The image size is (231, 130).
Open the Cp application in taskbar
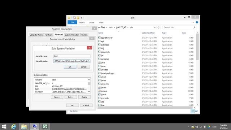[45, 127]
